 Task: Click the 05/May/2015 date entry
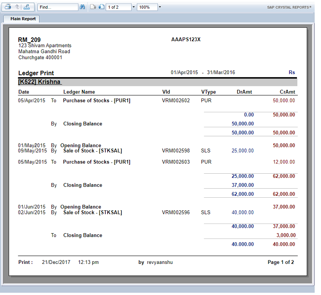pos(32,162)
